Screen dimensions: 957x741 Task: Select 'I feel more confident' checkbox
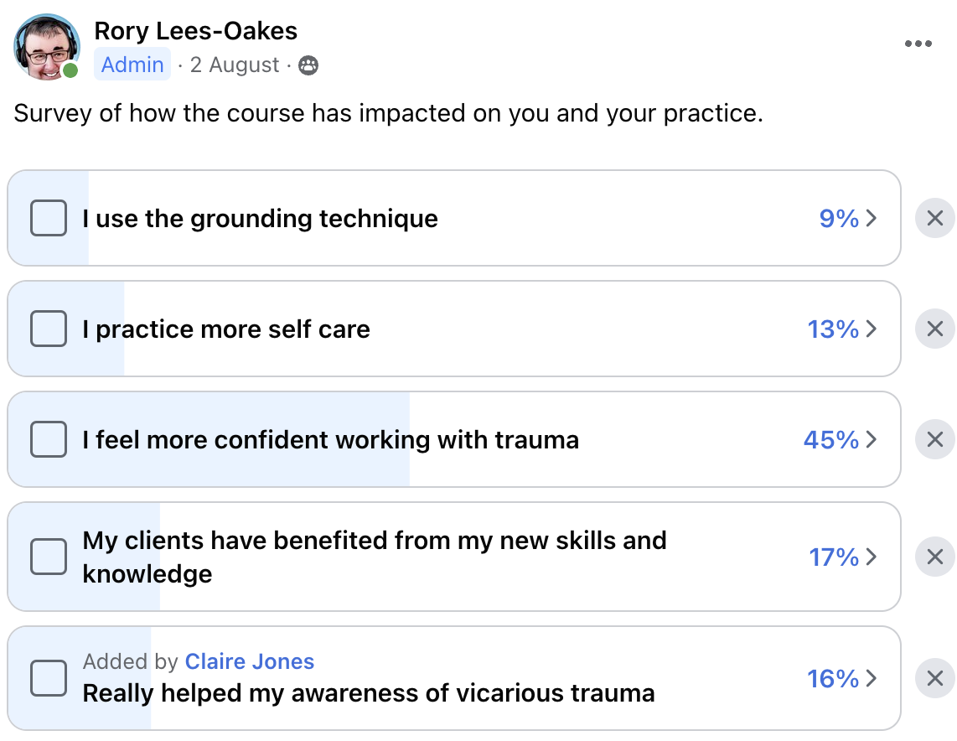(x=49, y=439)
